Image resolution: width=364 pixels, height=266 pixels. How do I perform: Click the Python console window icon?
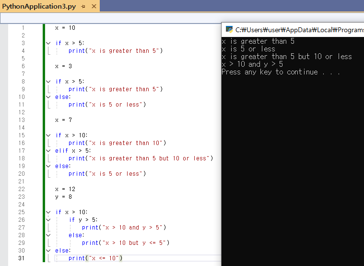(x=229, y=30)
